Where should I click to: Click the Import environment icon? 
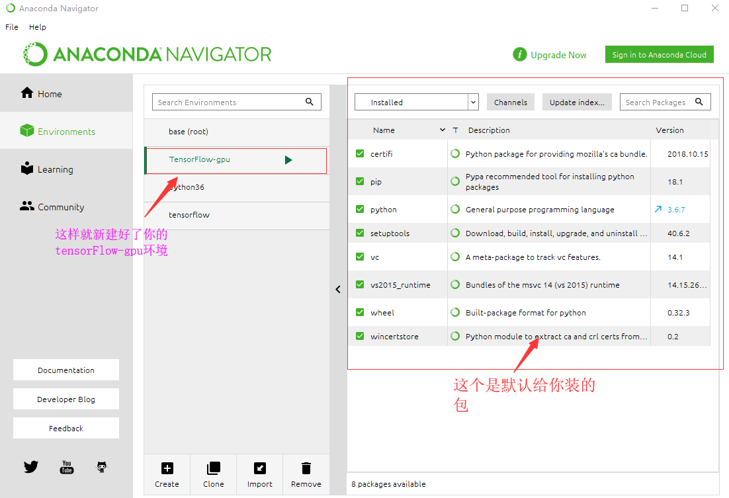click(x=260, y=468)
